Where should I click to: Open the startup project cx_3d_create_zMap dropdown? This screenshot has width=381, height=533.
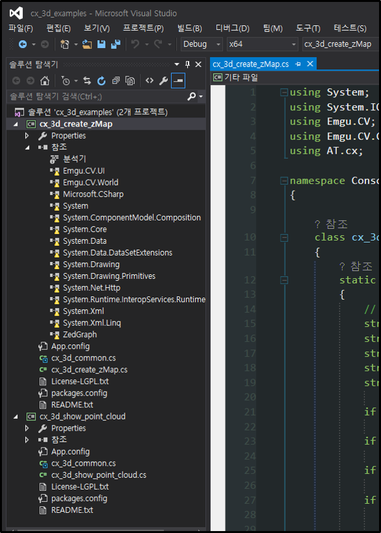pos(341,44)
